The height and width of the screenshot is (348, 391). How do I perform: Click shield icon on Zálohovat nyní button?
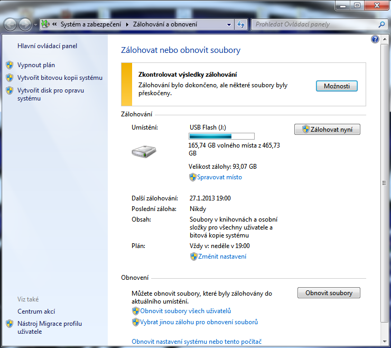coord(306,129)
